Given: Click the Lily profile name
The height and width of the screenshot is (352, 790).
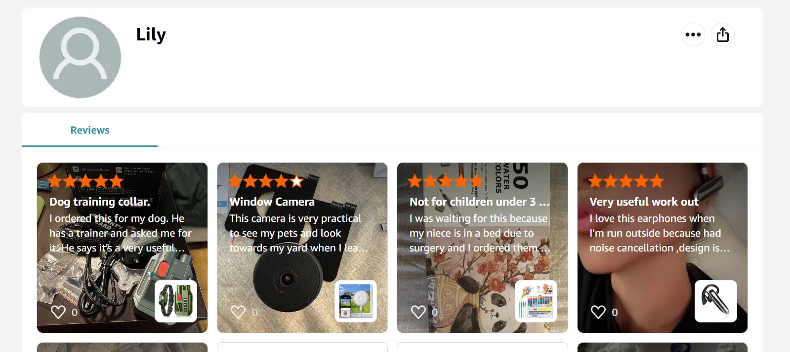Looking at the screenshot, I should point(151,35).
